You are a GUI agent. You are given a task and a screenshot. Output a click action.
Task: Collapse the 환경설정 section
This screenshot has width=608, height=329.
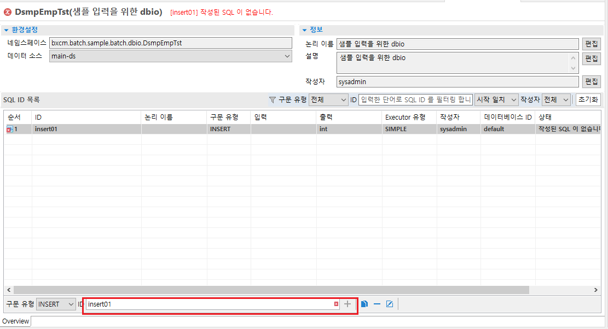pyautogui.click(x=5, y=30)
